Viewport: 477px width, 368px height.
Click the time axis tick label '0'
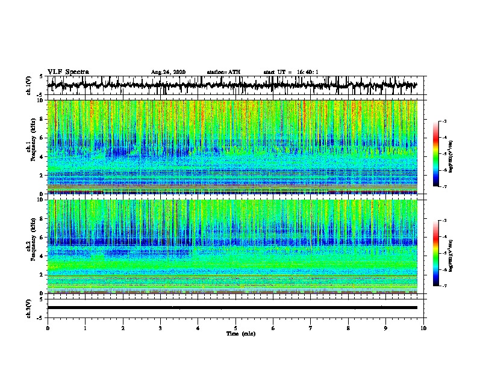click(48, 328)
